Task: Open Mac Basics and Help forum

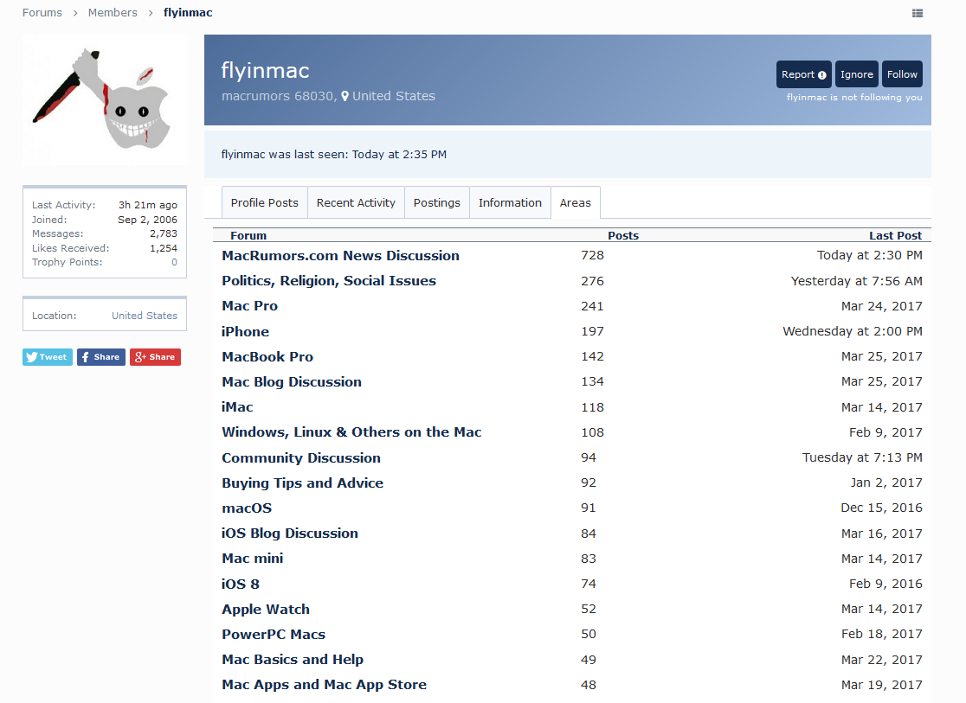Action: (x=293, y=659)
